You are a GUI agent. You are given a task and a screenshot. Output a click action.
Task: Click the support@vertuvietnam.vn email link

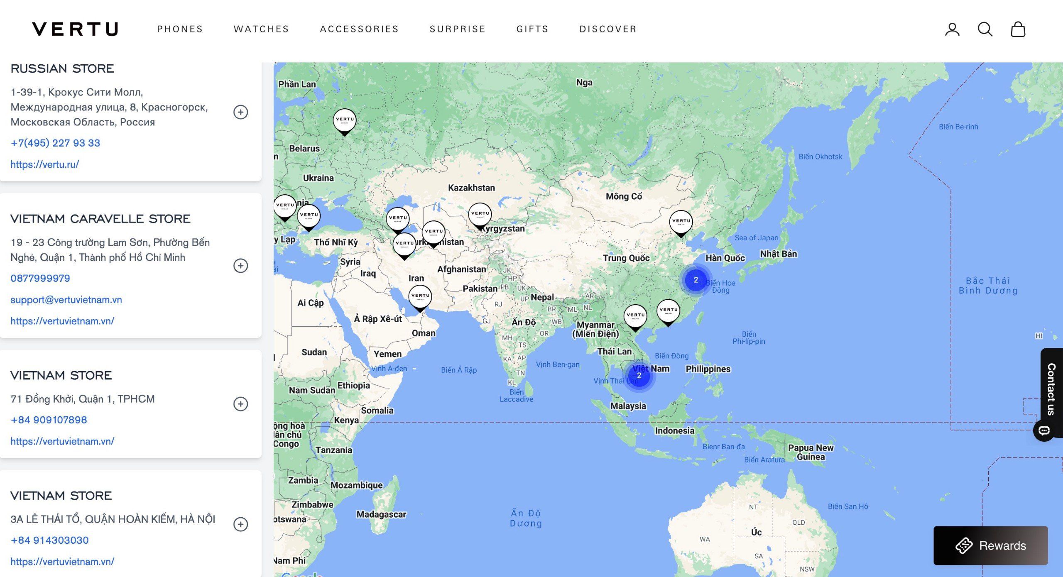66,300
